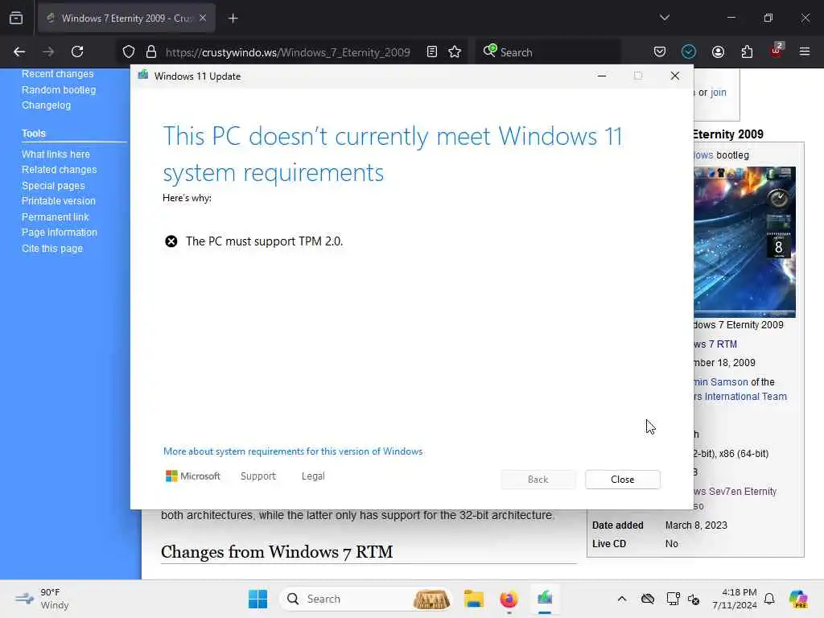Click the address bar URL field
This screenshot has width=824, height=618.
point(287,52)
